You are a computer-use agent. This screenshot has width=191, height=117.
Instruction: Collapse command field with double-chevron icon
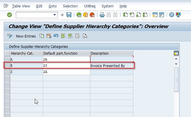(x=62, y=15)
